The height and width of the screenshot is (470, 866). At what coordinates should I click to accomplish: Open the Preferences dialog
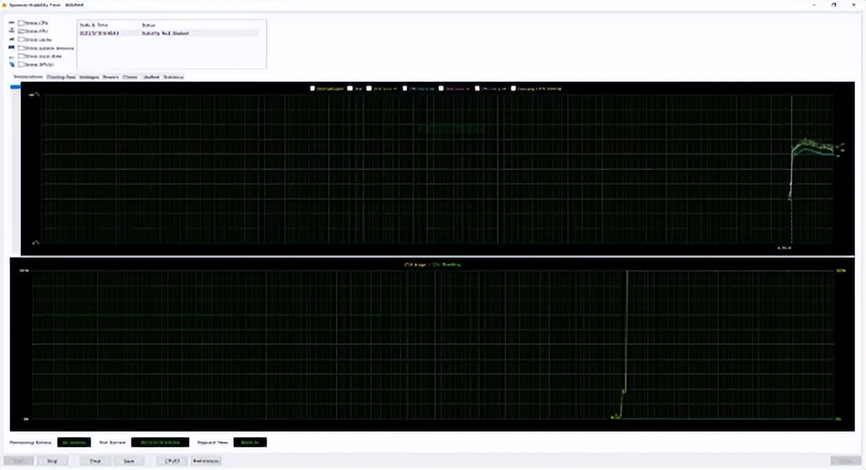point(206,461)
